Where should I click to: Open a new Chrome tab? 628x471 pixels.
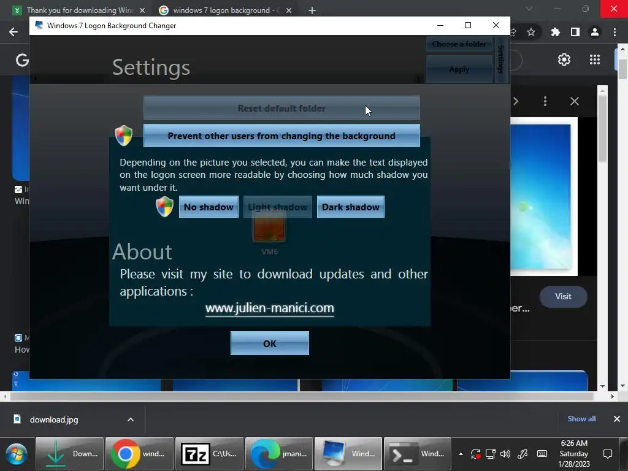312,10
